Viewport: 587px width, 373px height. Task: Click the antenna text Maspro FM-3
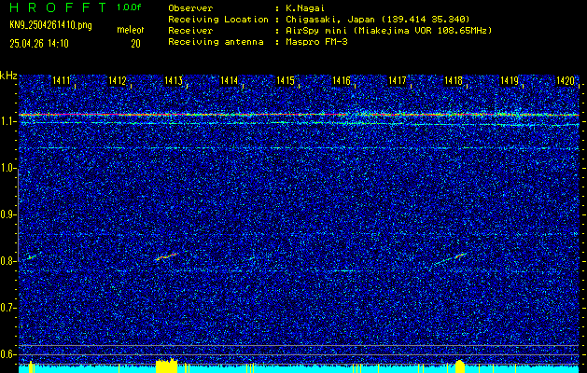[x=316, y=42]
